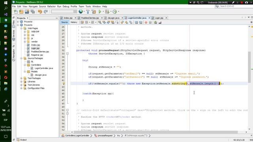Click the Clean and Build icon
Screen dimensions: 253x142
94,11
